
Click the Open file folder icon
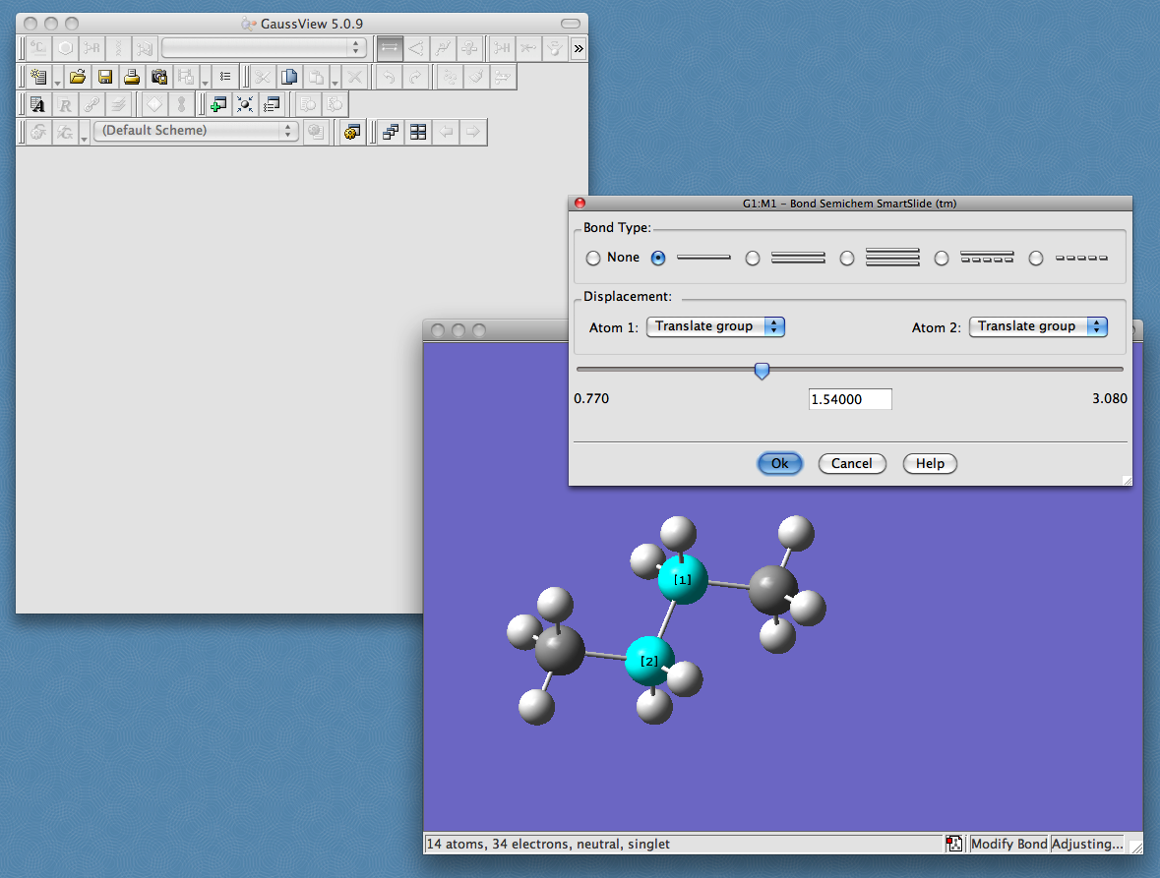78,77
